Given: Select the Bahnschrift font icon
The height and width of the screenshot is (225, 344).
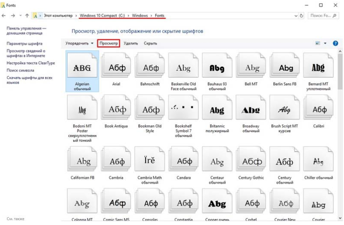Looking at the screenshot, I should click(150, 65).
